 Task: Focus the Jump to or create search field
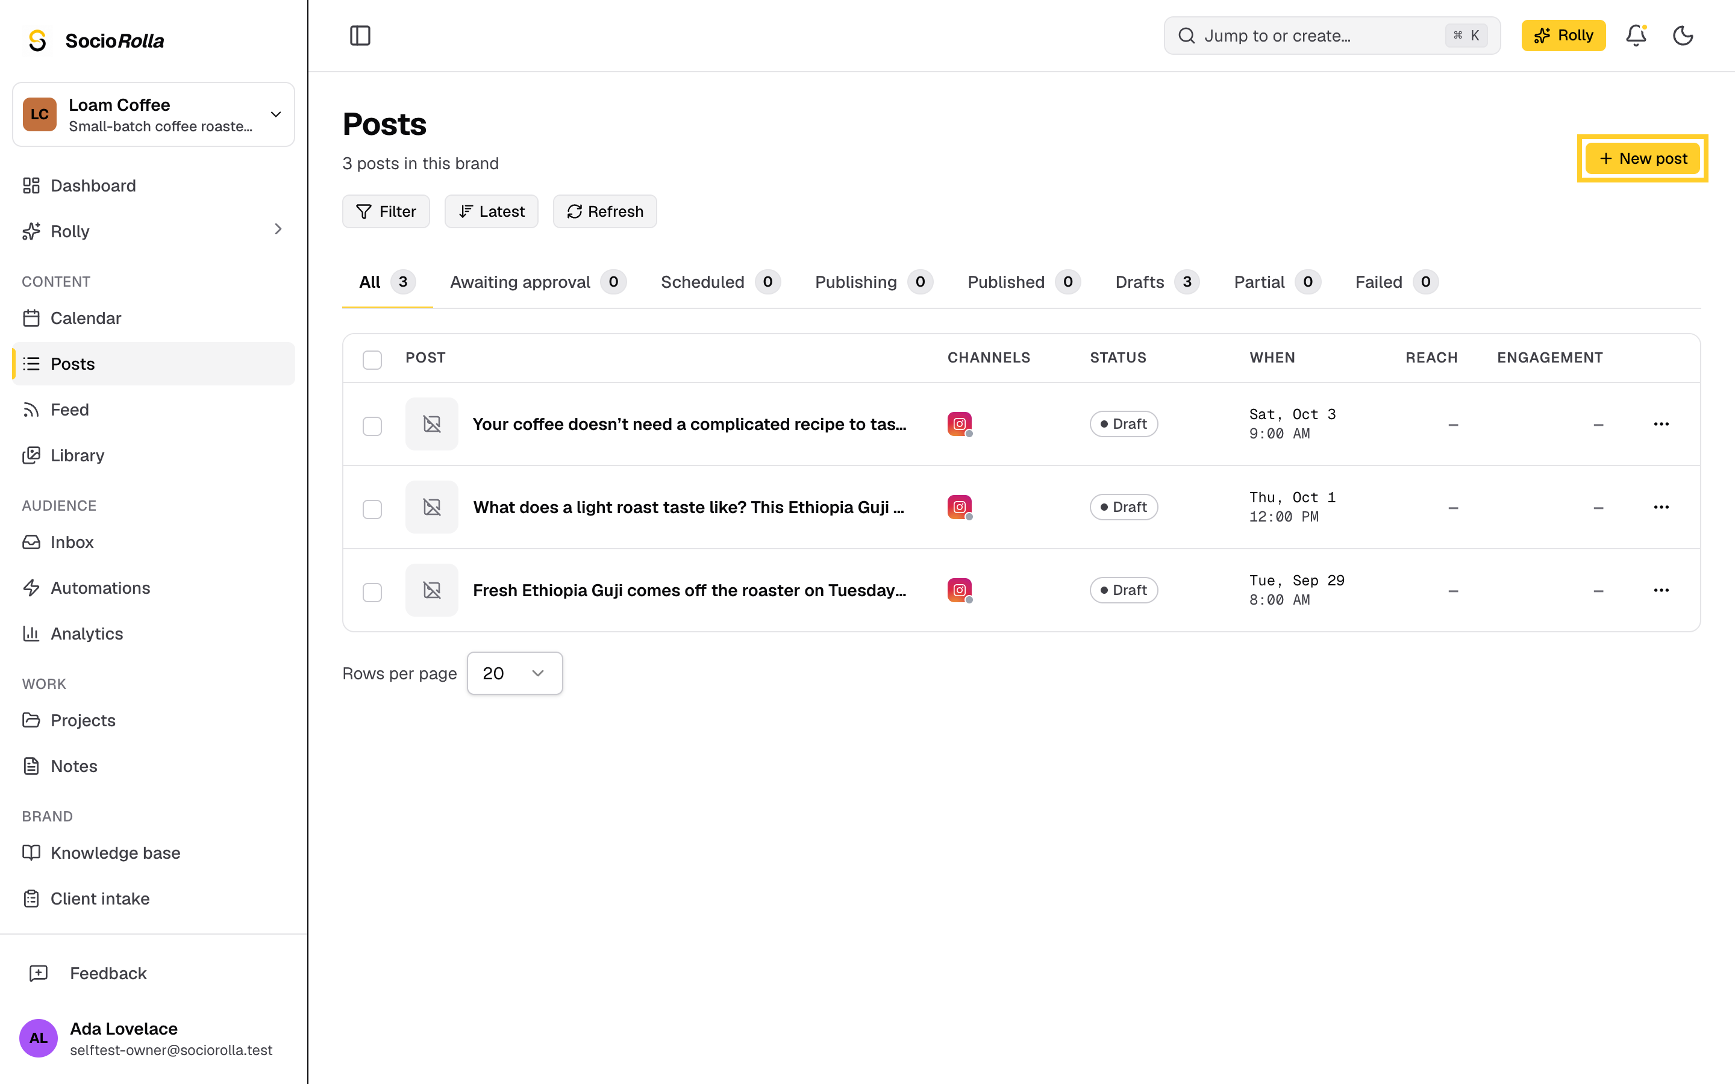click(x=1331, y=35)
